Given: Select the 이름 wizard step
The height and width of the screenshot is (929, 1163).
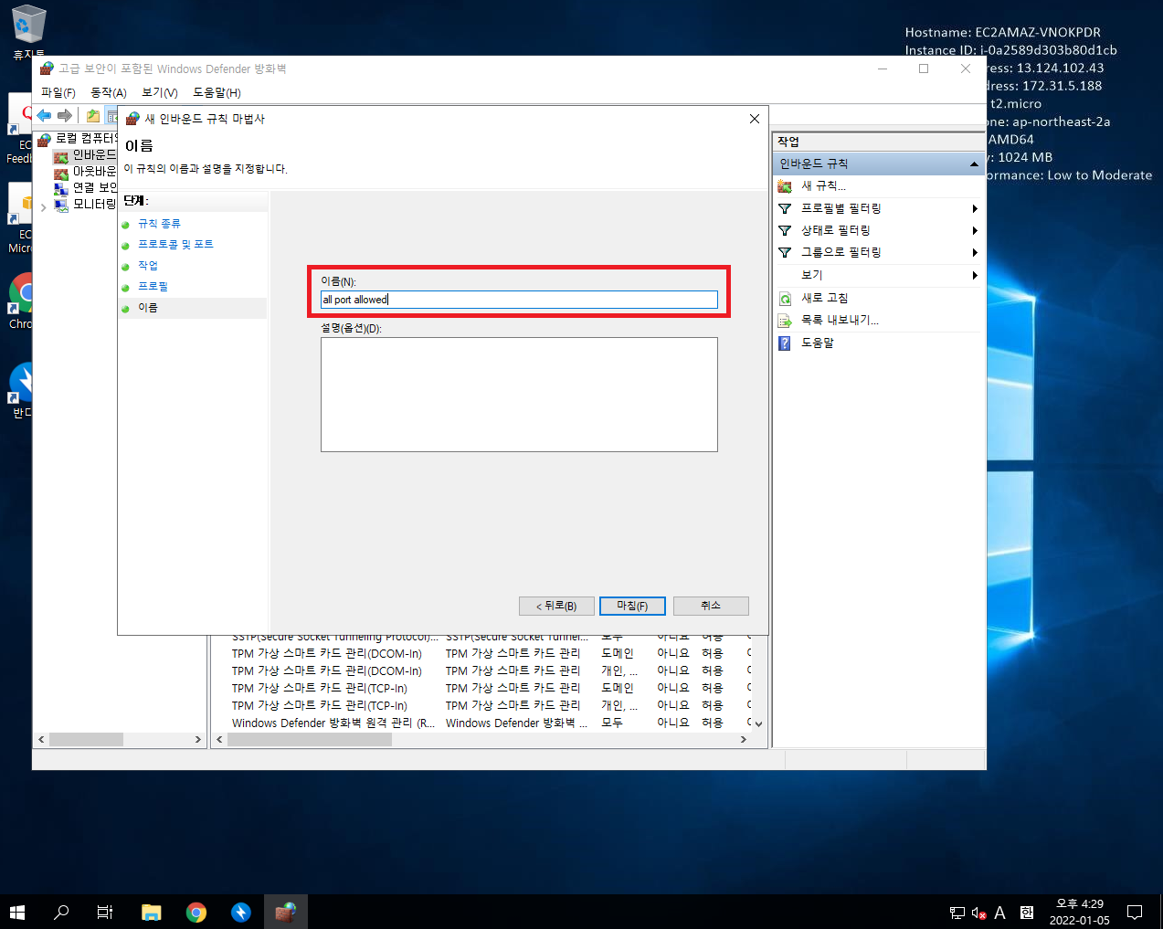Looking at the screenshot, I should click(148, 308).
